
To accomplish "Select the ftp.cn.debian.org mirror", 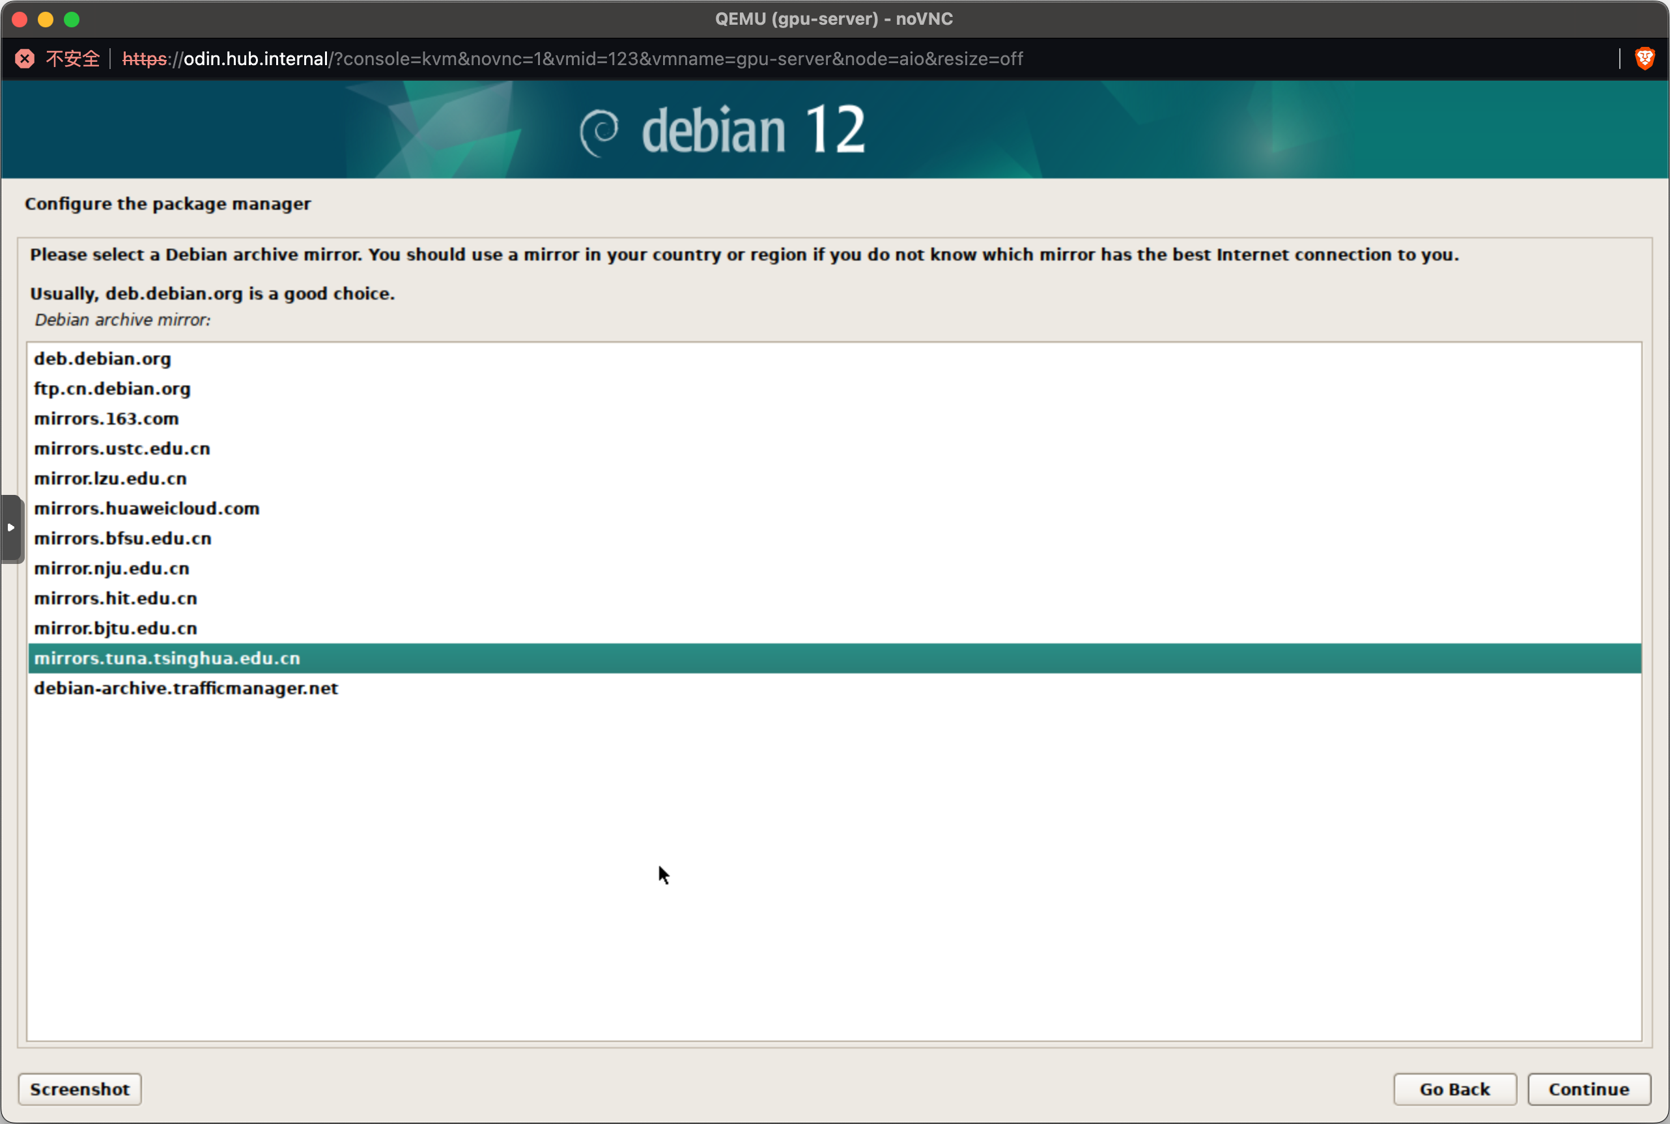I will [x=834, y=389].
